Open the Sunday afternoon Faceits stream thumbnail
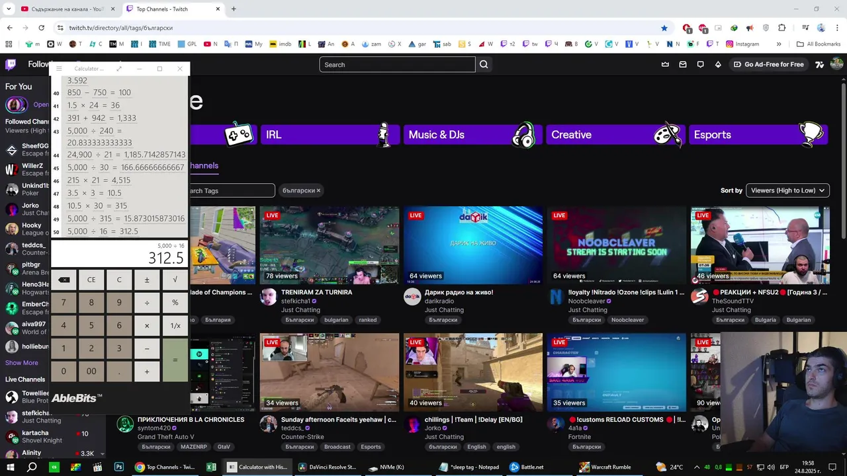Image resolution: width=847 pixels, height=476 pixels. point(330,372)
